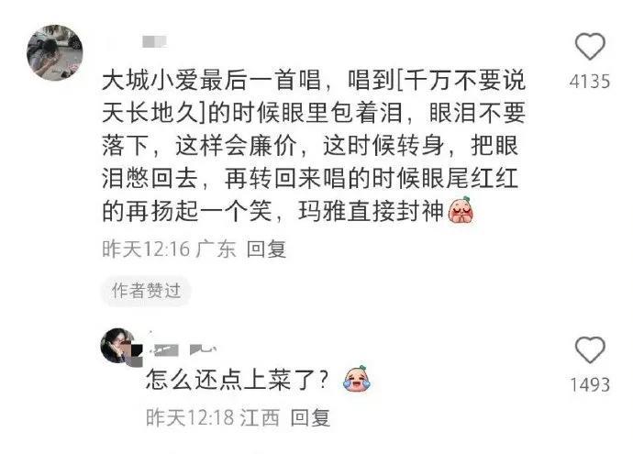Open the top commenter's round avatar
Viewport: 633px width, 454px height.
[x=55, y=52]
